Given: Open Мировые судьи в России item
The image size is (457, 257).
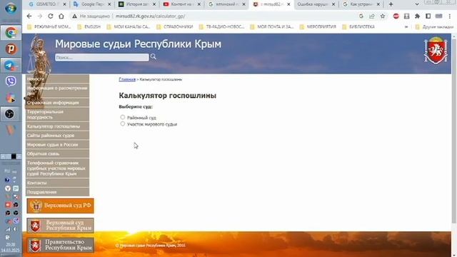Looking at the screenshot, I should tap(57, 144).
